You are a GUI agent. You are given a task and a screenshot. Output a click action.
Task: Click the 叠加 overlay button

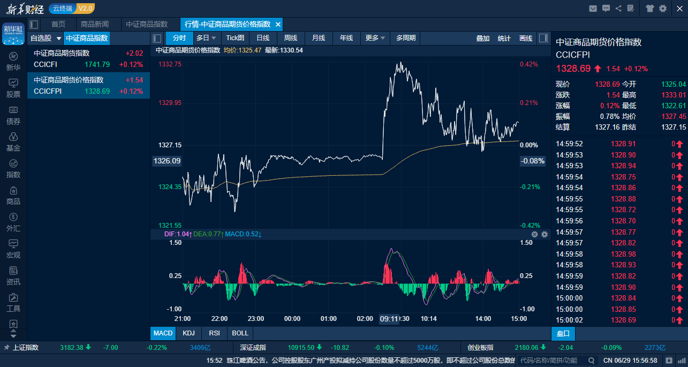[x=483, y=38]
